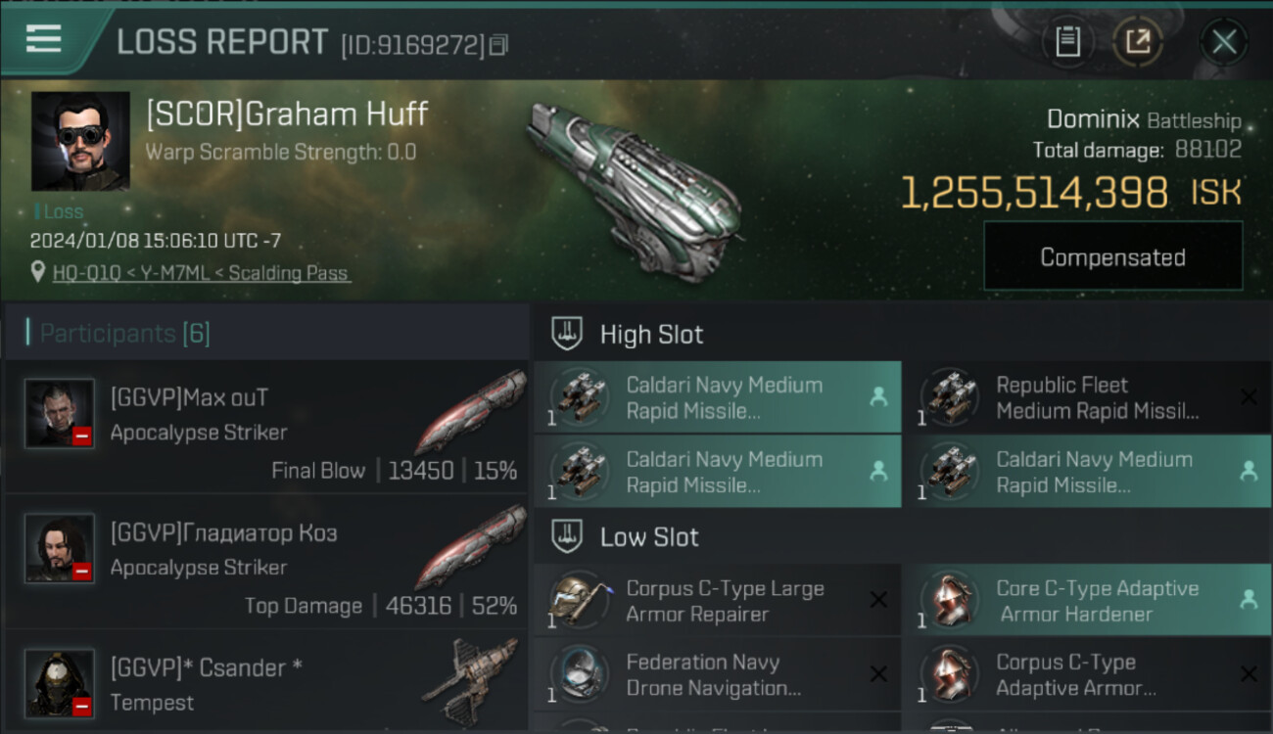This screenshot has width=1273, height=734.
Task: Select Corpus C-Type Large Armor Repairer
Action: (x=725, y=601)
